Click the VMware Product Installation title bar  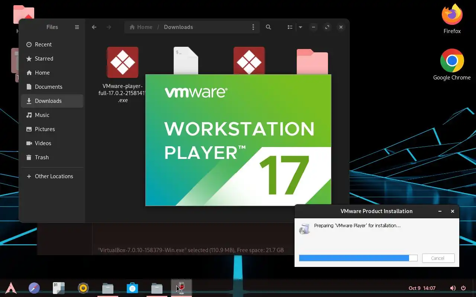[x=377, y=211]
